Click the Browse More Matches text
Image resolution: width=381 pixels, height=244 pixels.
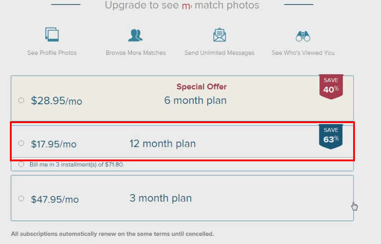point(136,53)
